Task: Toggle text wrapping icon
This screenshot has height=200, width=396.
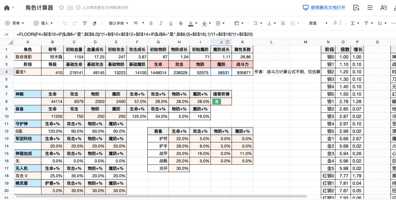Action: pyautogui.click(x=283, y=23)
